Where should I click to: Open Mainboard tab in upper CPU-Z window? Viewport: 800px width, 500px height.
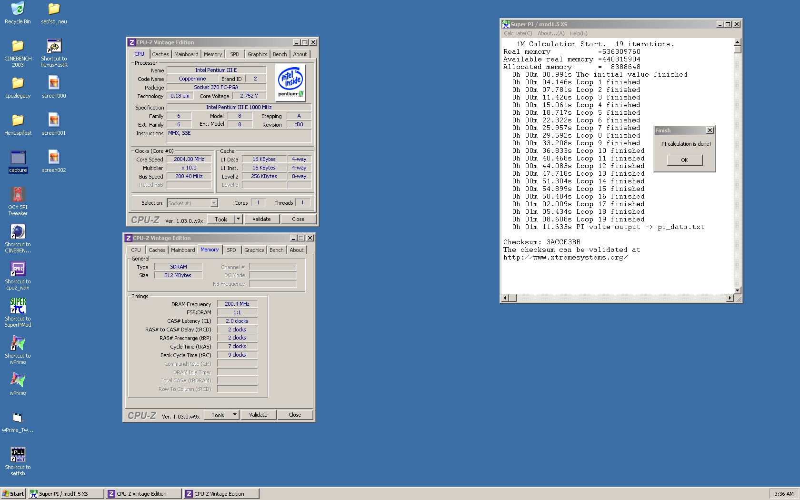tap(186, 54)
